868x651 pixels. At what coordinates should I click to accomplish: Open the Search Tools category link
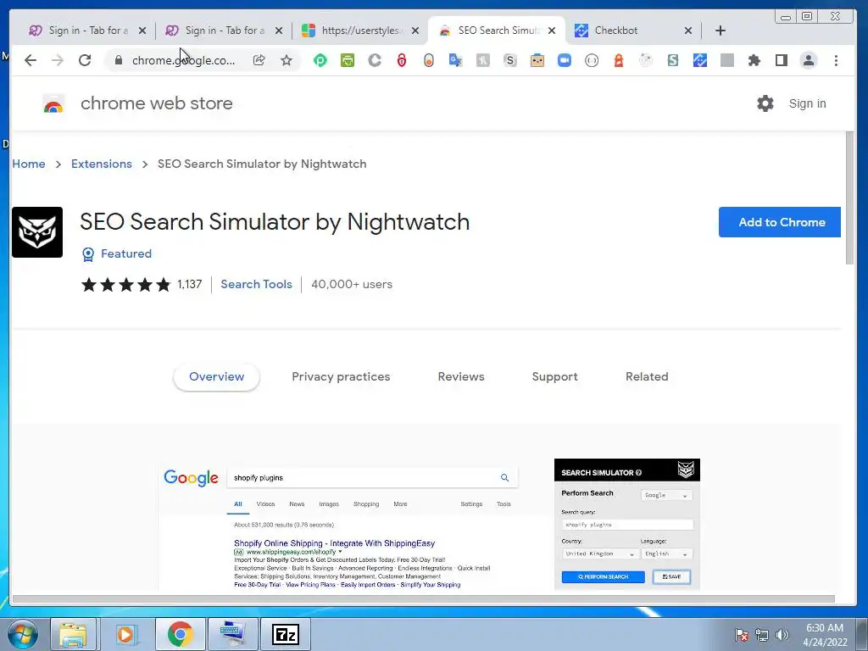pyautogui.click(x=256, y=284)
